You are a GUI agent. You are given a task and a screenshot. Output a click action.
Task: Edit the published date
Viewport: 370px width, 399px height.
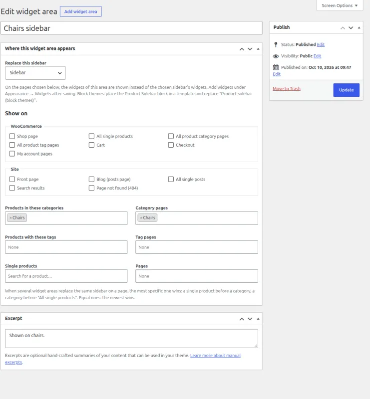pyautogui.click(x=277, y=74)
